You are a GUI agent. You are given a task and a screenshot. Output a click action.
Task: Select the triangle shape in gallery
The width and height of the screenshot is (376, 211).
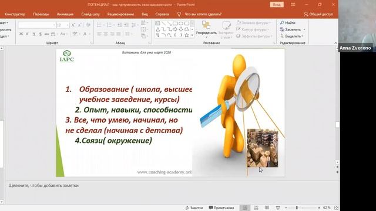tap(157, 29)
